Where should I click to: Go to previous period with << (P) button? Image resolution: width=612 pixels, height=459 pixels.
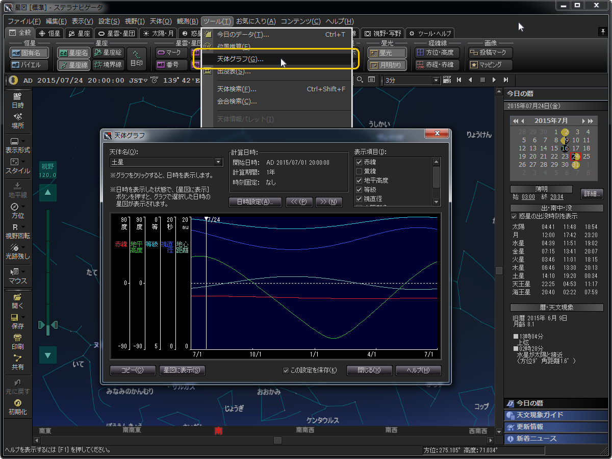pyautogui.click(x=299, y=201)
